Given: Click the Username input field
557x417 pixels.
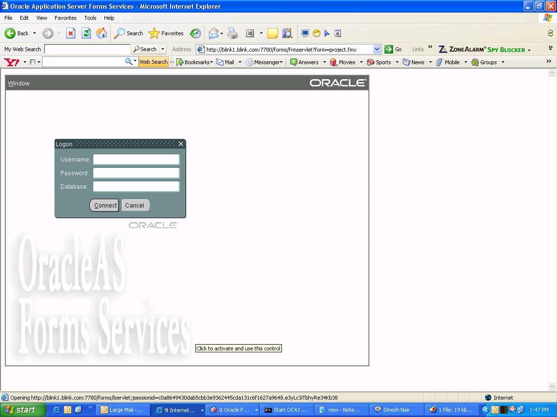Looking at the screenshot, I should click(136, 159).
